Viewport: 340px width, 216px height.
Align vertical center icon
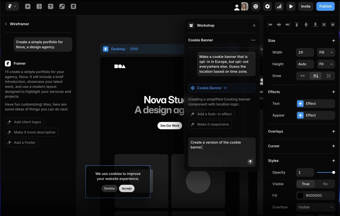tap(306, 25)
